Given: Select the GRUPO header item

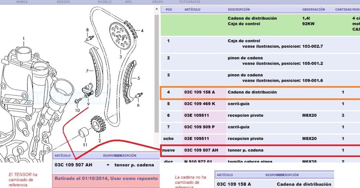Looking at the screenshot, I should tap(157, 2).
